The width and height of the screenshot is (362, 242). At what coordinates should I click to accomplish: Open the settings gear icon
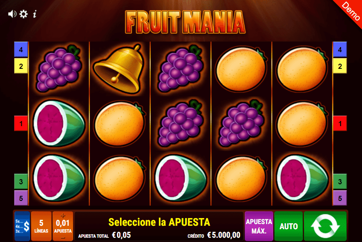(x=23, y=14)
